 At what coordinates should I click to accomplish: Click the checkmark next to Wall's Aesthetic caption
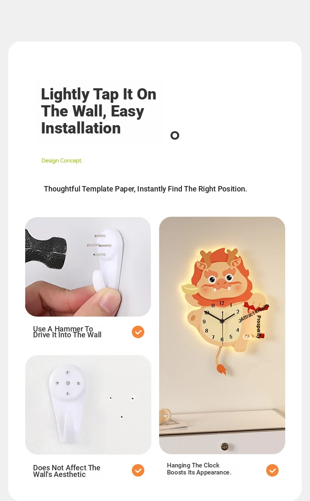pyautogui.click(x=138, y=470)
